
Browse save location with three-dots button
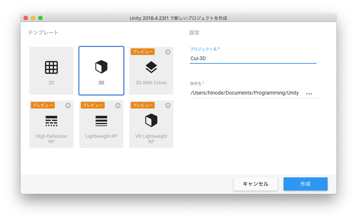tap(309, 93)
